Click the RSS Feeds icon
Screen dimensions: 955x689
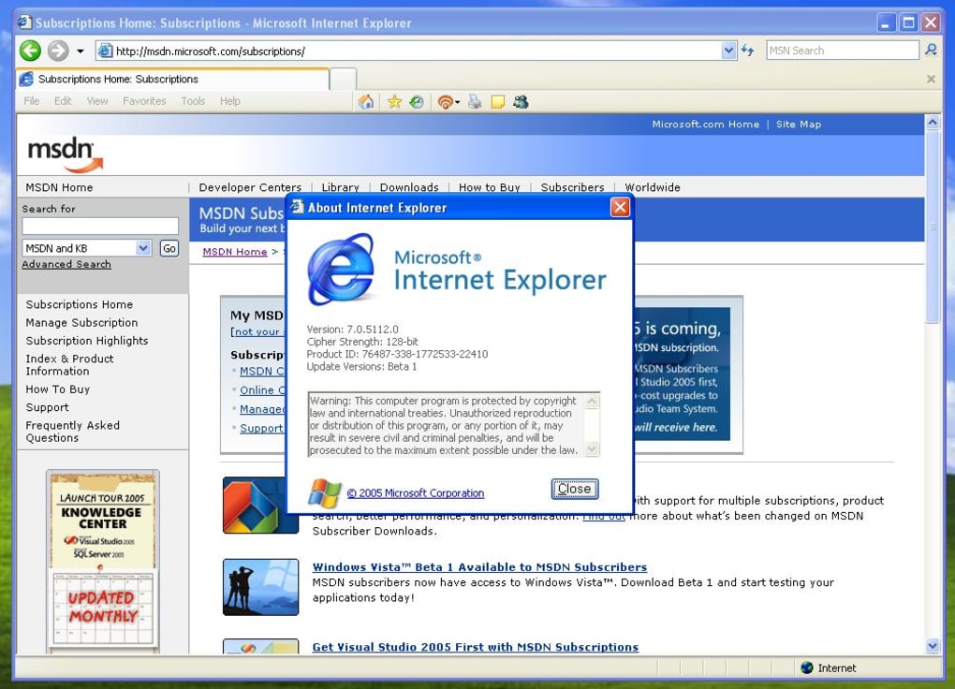[x=446, y=101]
